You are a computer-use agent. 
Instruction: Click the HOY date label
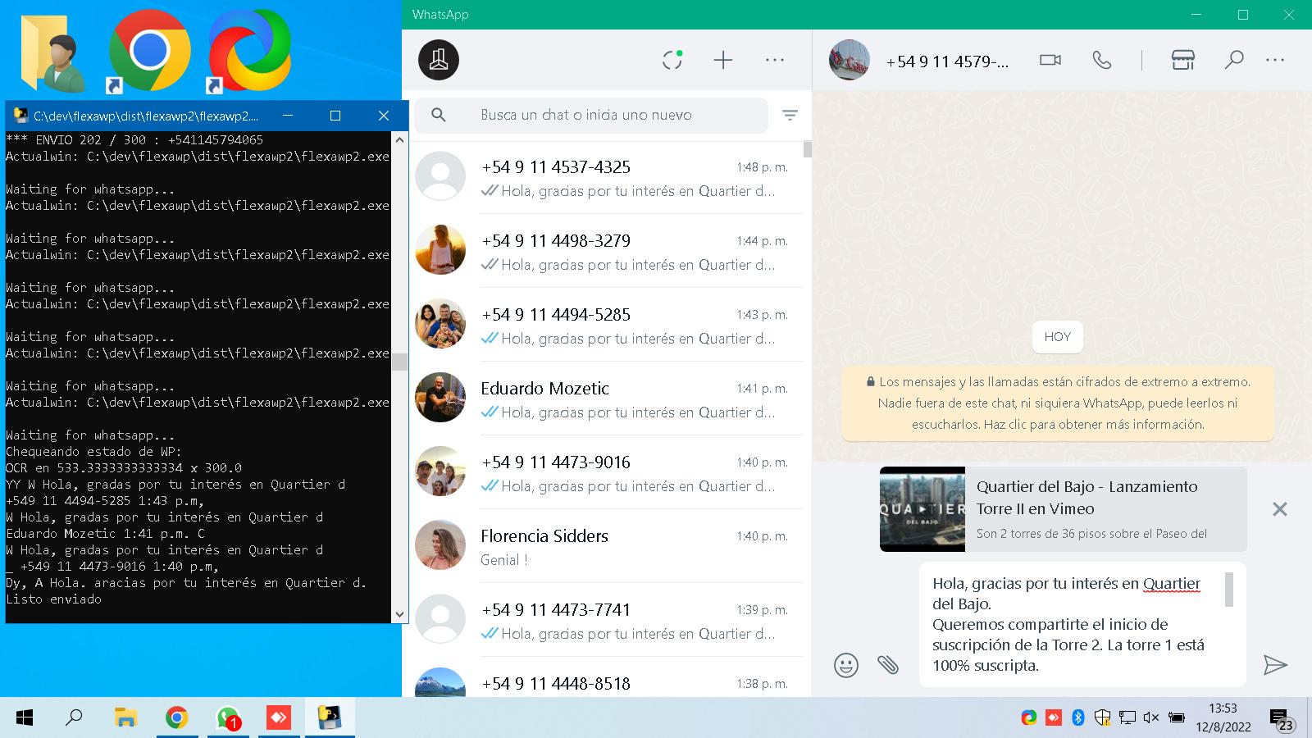pyautogui.click(x=1058, y=337)
